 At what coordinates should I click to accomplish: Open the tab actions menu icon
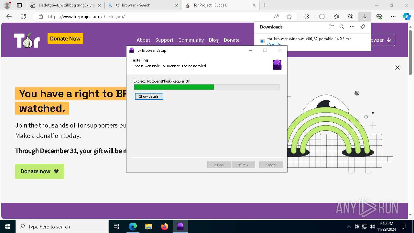click(19, 5)
